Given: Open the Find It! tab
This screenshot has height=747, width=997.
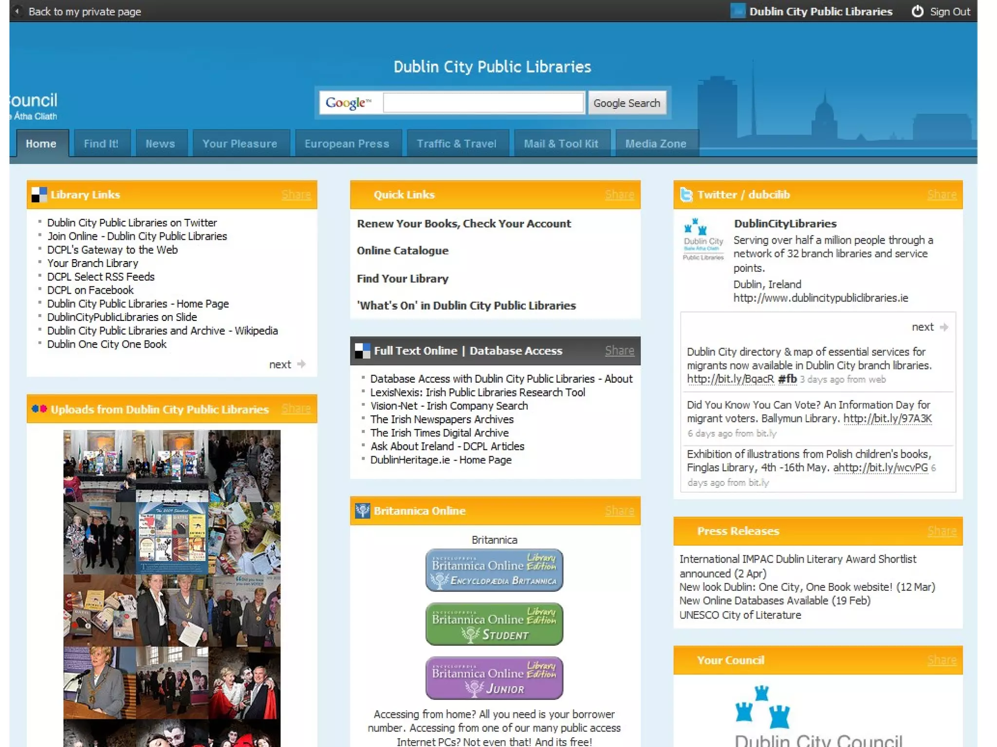Looking at the screenshot, I should (x=101, y=144).
